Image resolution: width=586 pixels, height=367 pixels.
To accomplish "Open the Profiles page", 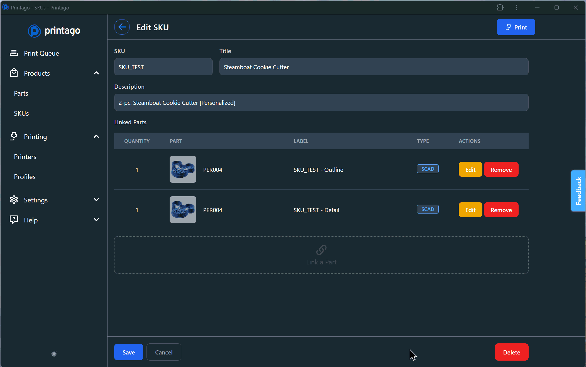I will (25, 177).
